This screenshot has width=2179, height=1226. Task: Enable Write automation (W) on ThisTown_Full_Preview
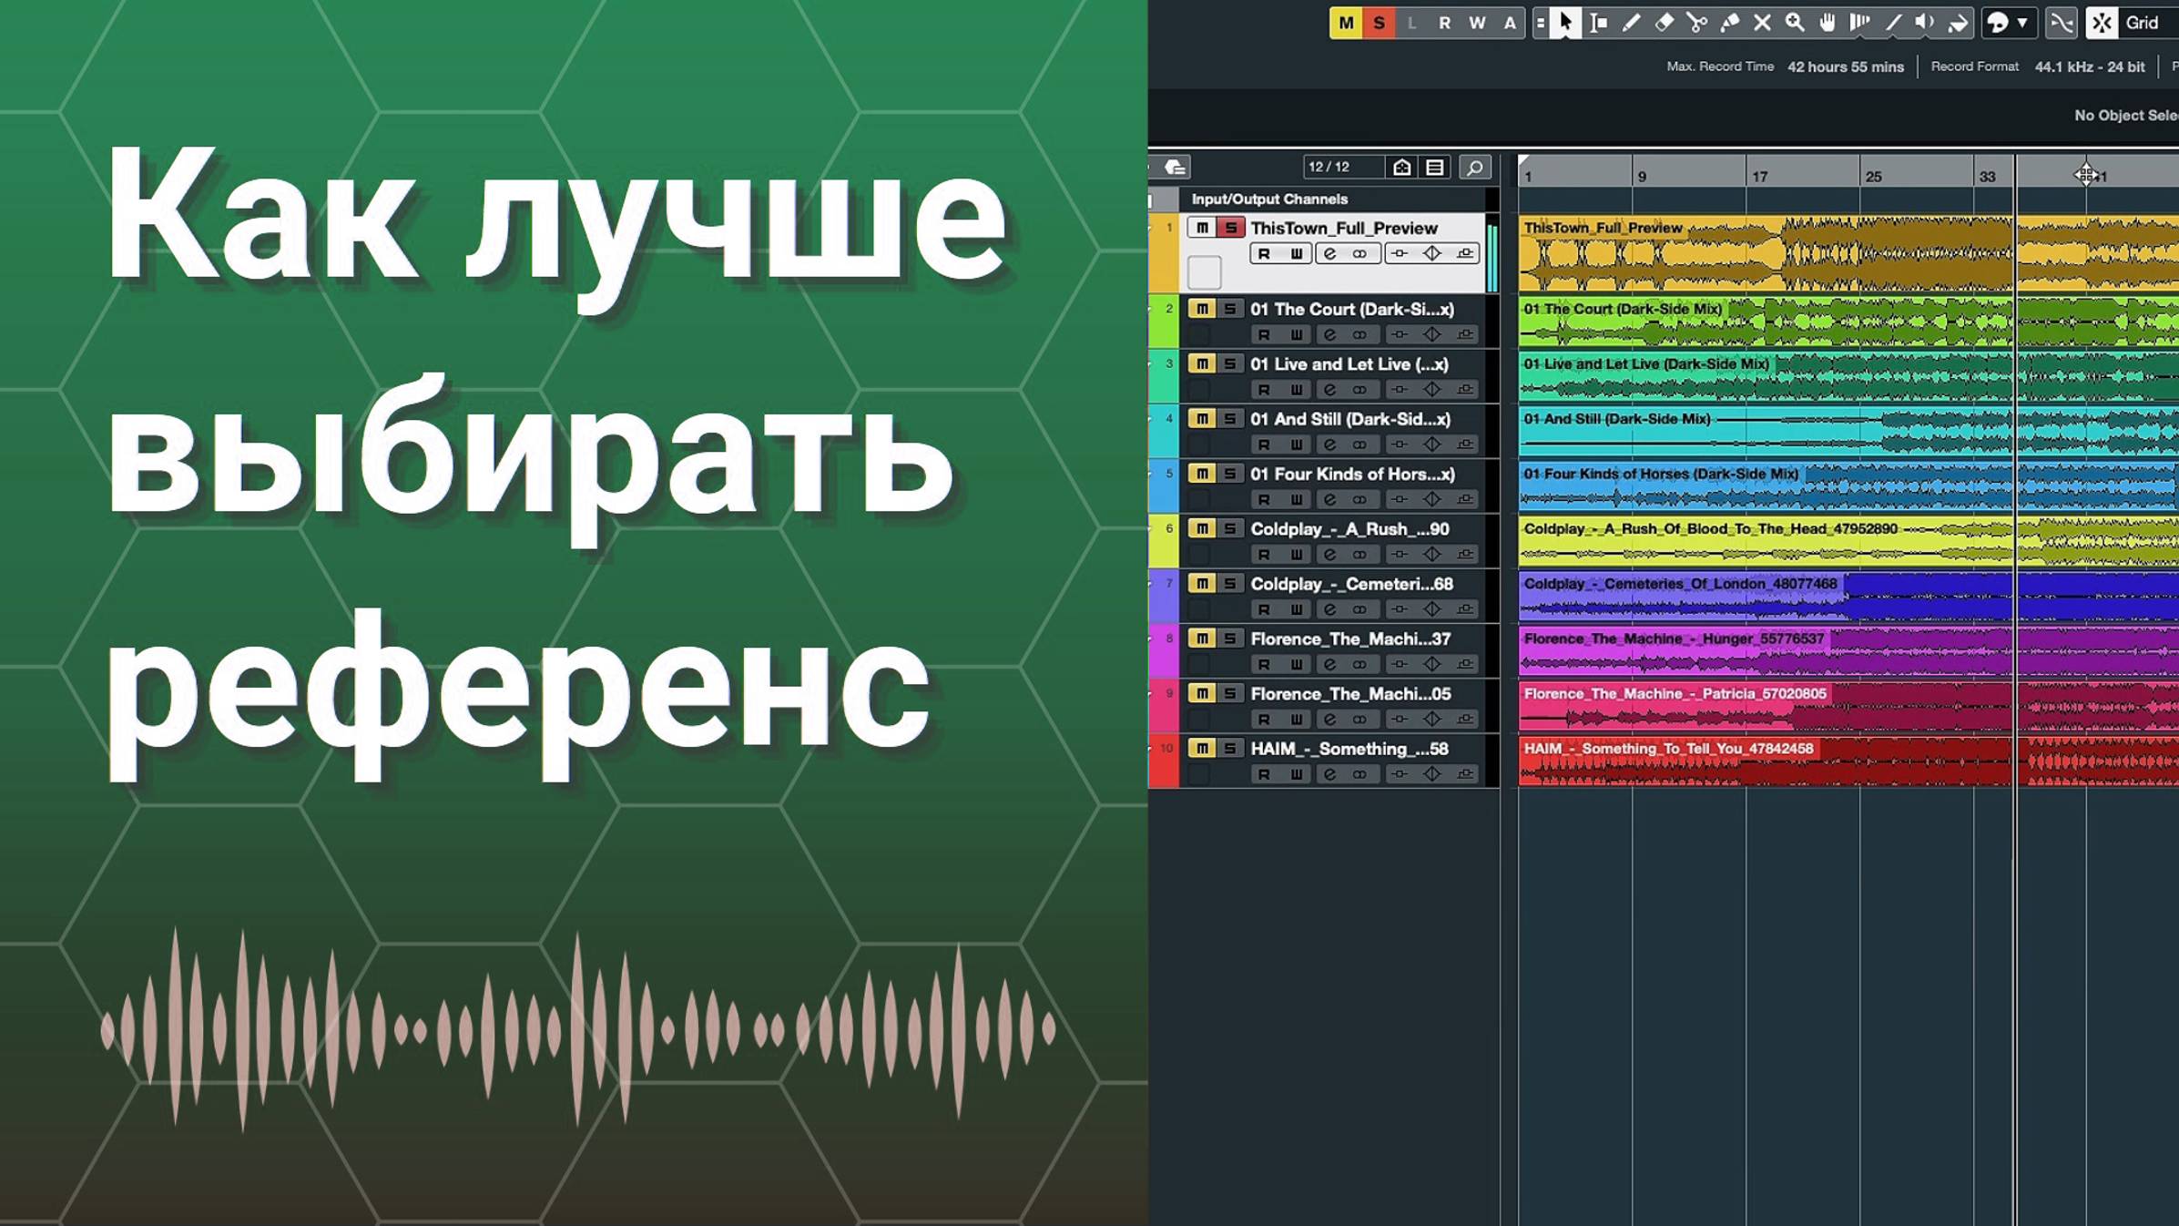coord(1298,254)
